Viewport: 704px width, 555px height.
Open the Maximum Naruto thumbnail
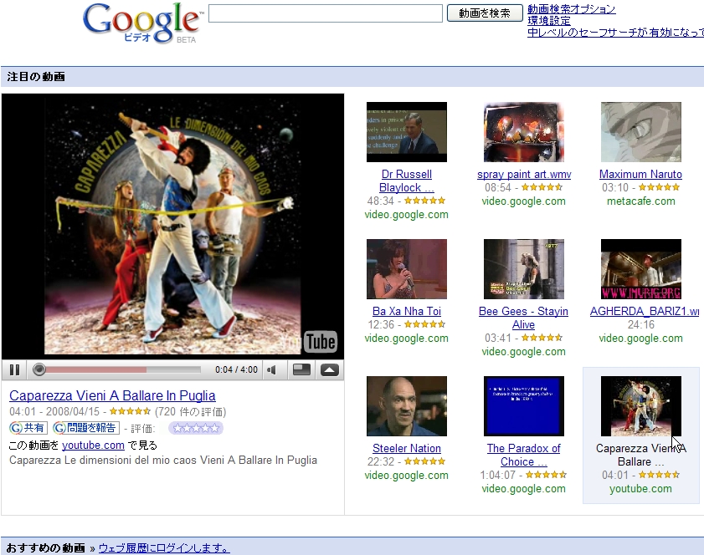(x=641, y=132)
